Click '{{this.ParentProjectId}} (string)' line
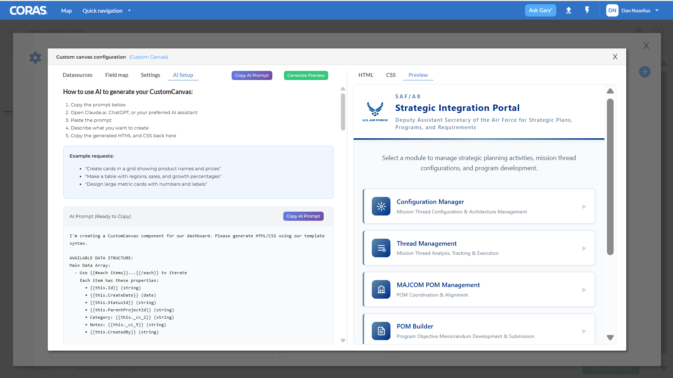The height and width of the screenshot is (378, 673). pyautogui.click(x=132, y=310)
